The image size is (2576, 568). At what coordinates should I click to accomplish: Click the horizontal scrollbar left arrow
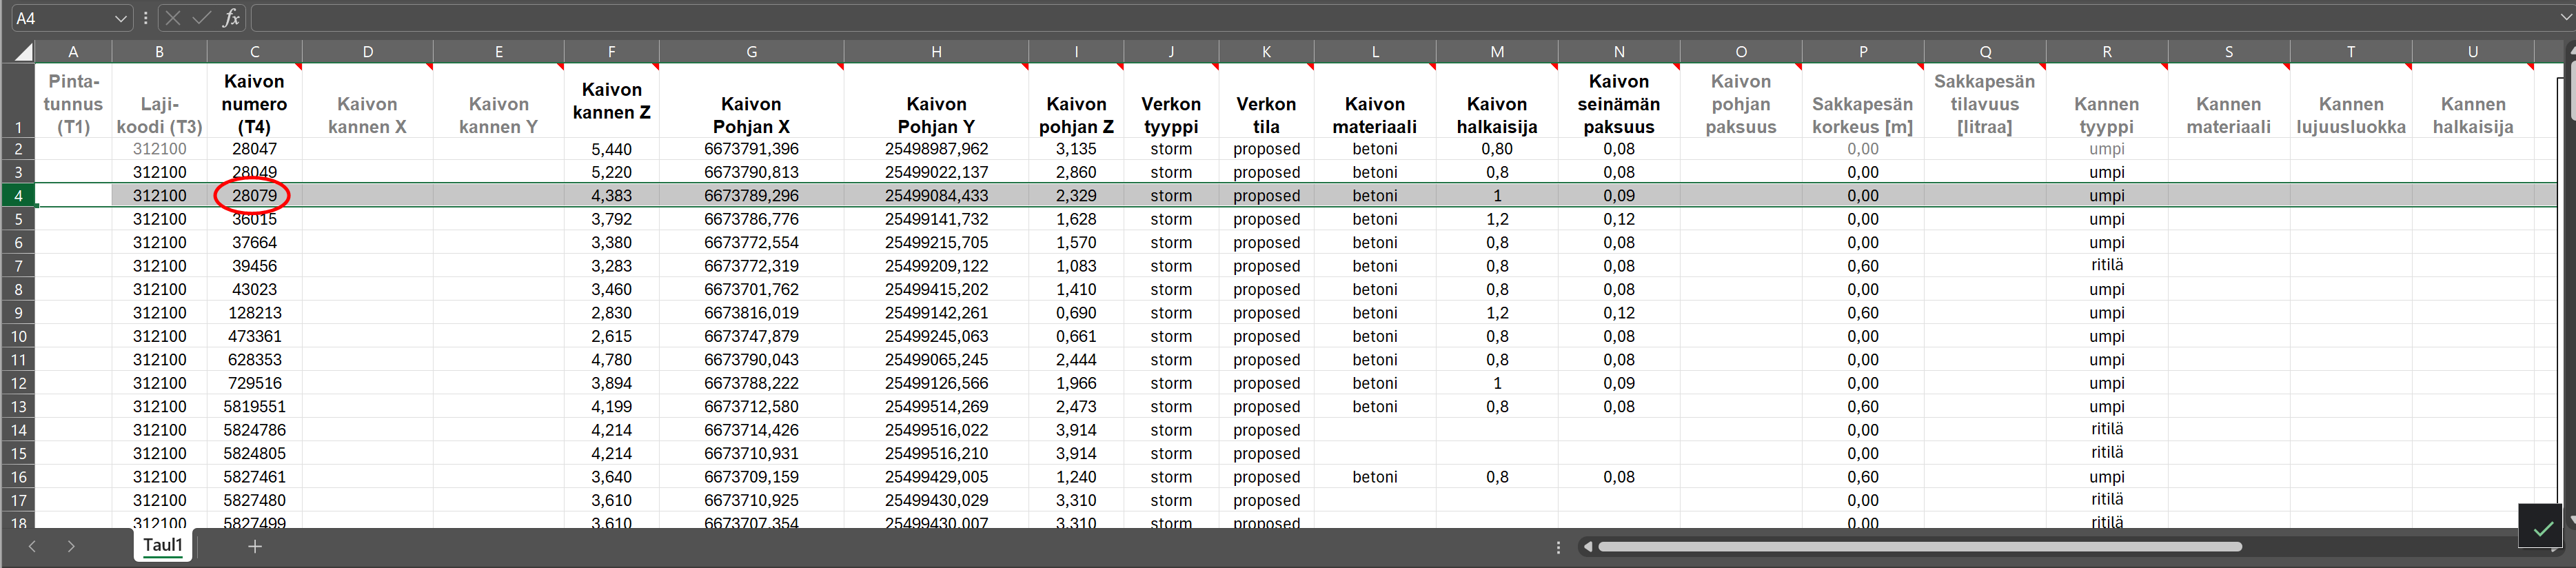click(x=1587, y=547)
